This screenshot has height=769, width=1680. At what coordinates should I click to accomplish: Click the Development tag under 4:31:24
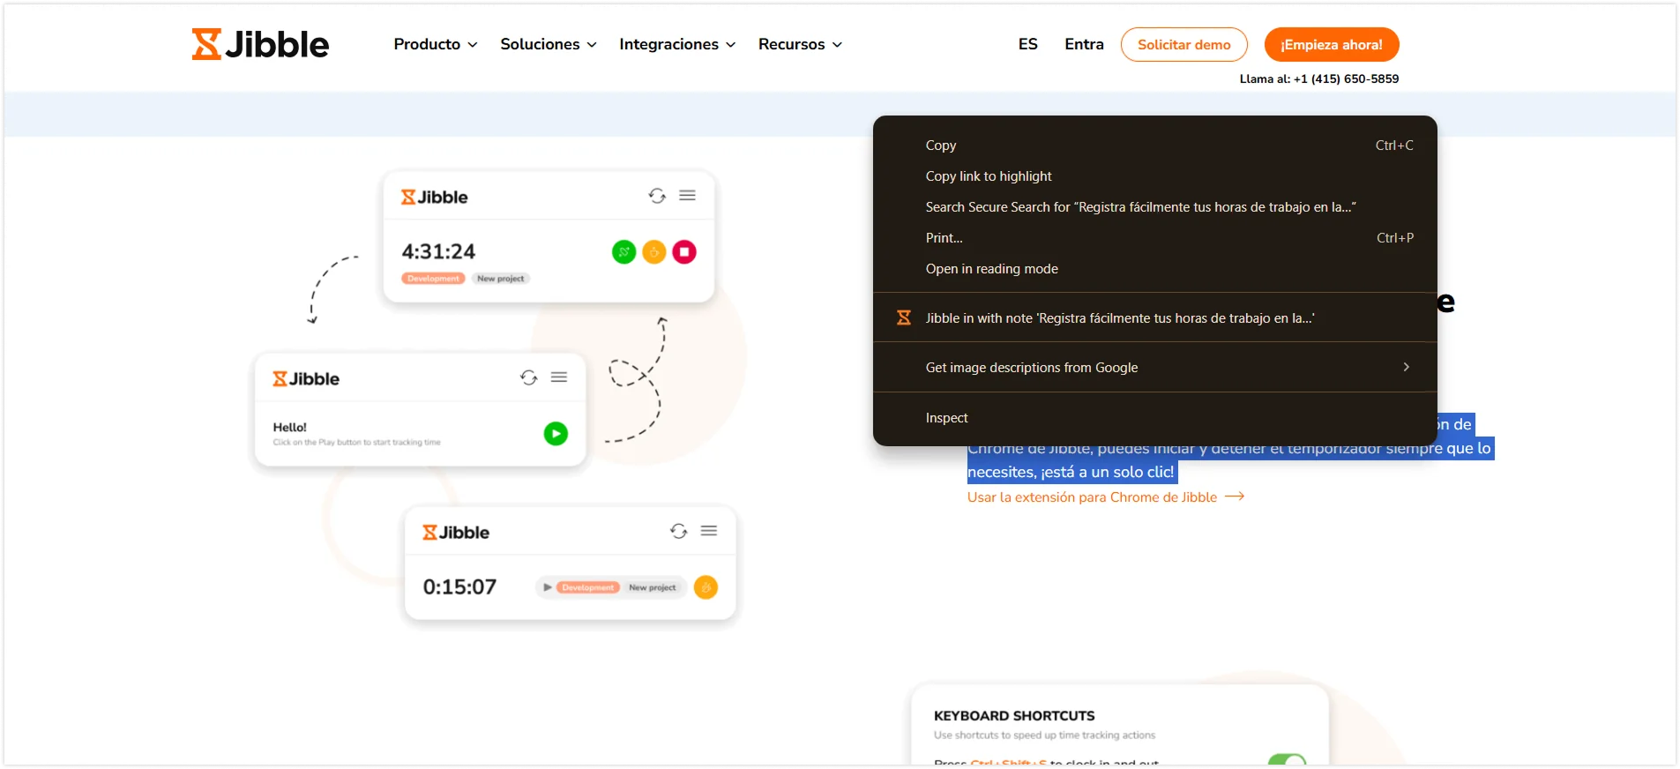(433, 279)
